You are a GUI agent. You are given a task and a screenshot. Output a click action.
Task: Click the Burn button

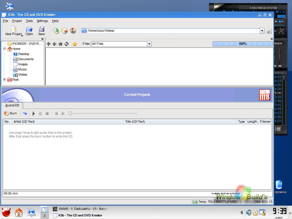(11, 113)
